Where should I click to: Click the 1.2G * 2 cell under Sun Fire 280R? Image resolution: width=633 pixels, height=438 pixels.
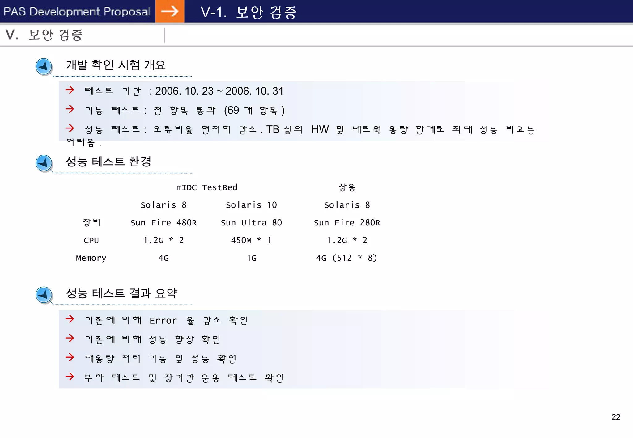[x=347, y=240]
